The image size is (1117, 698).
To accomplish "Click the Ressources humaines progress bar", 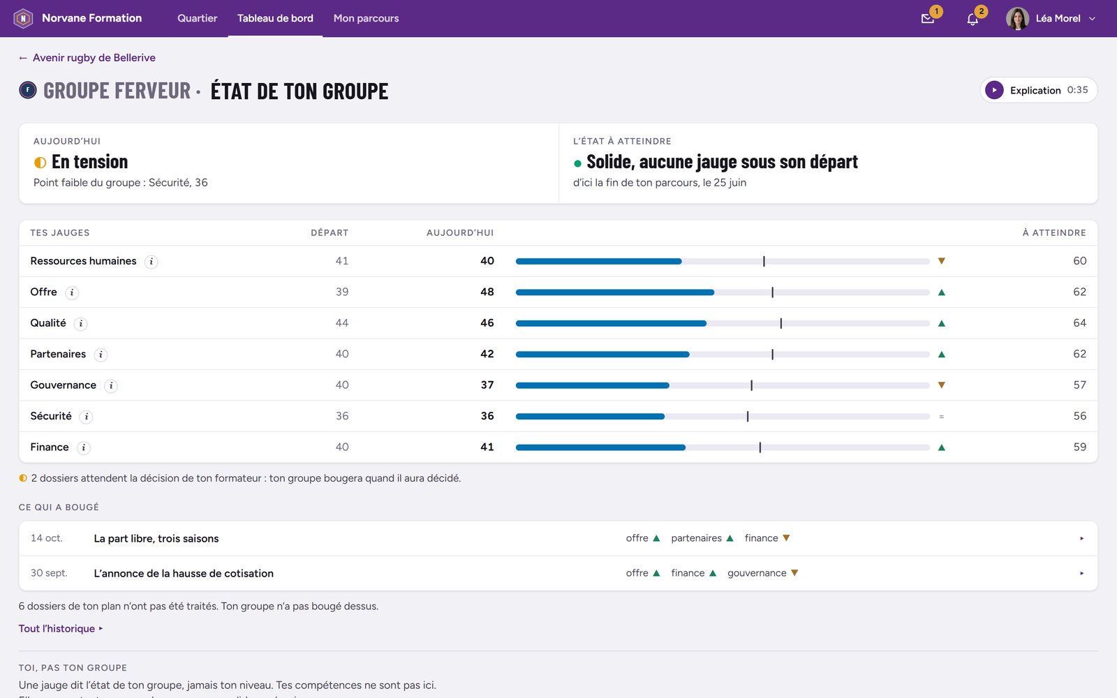I will point(723,261).
